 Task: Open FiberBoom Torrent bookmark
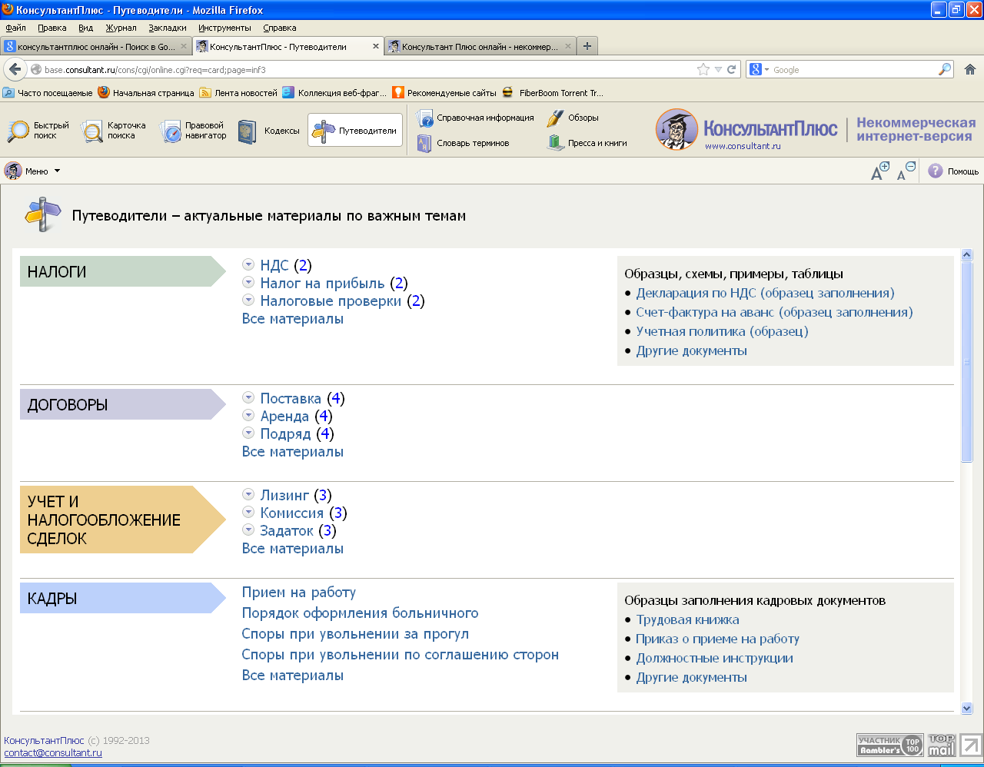pos(553,92)
